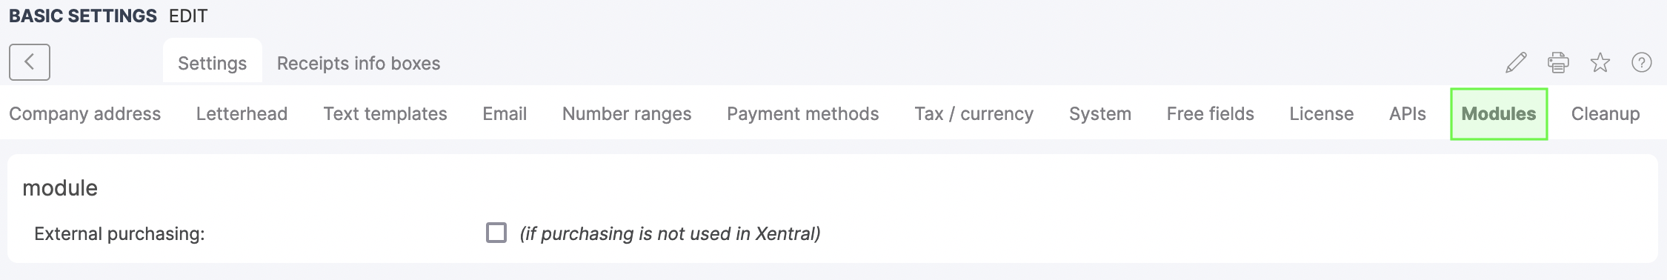Go to the License tab

(1322, 113)
